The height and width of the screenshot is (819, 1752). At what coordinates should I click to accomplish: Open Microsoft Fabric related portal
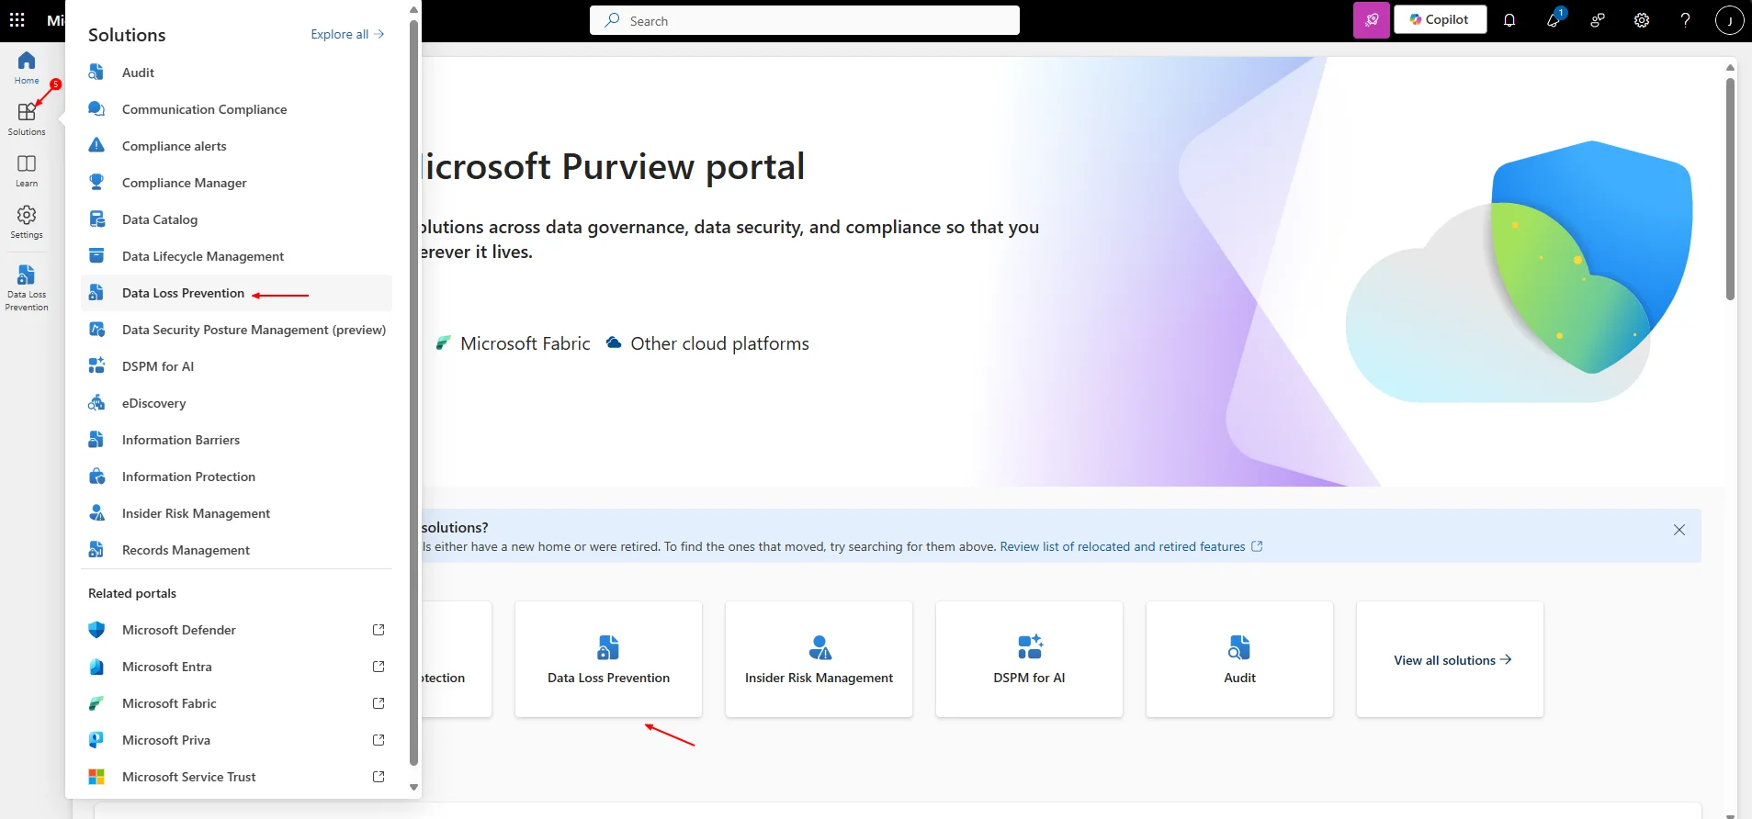pos(236,703)
